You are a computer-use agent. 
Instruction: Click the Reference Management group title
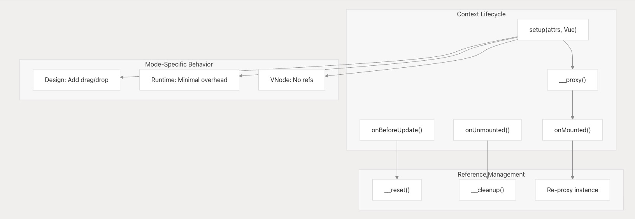pos(491,174)
